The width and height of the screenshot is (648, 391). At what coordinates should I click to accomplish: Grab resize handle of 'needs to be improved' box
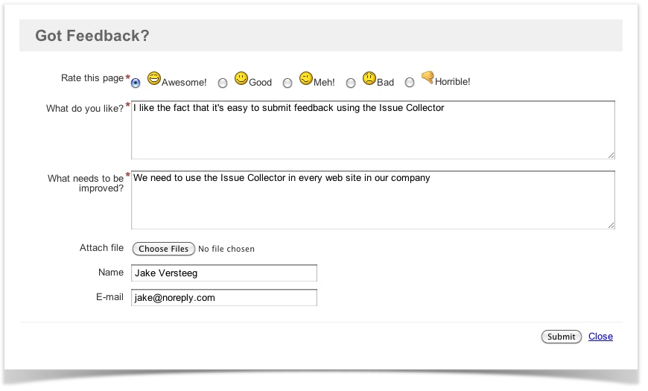[612, 225]
